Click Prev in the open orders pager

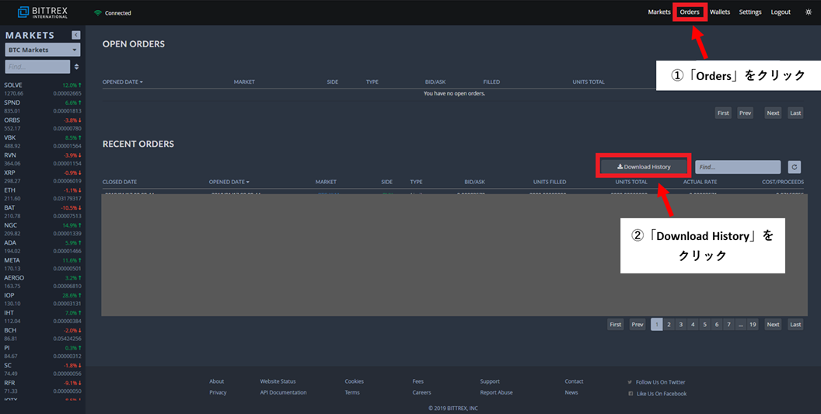[745, 113]
